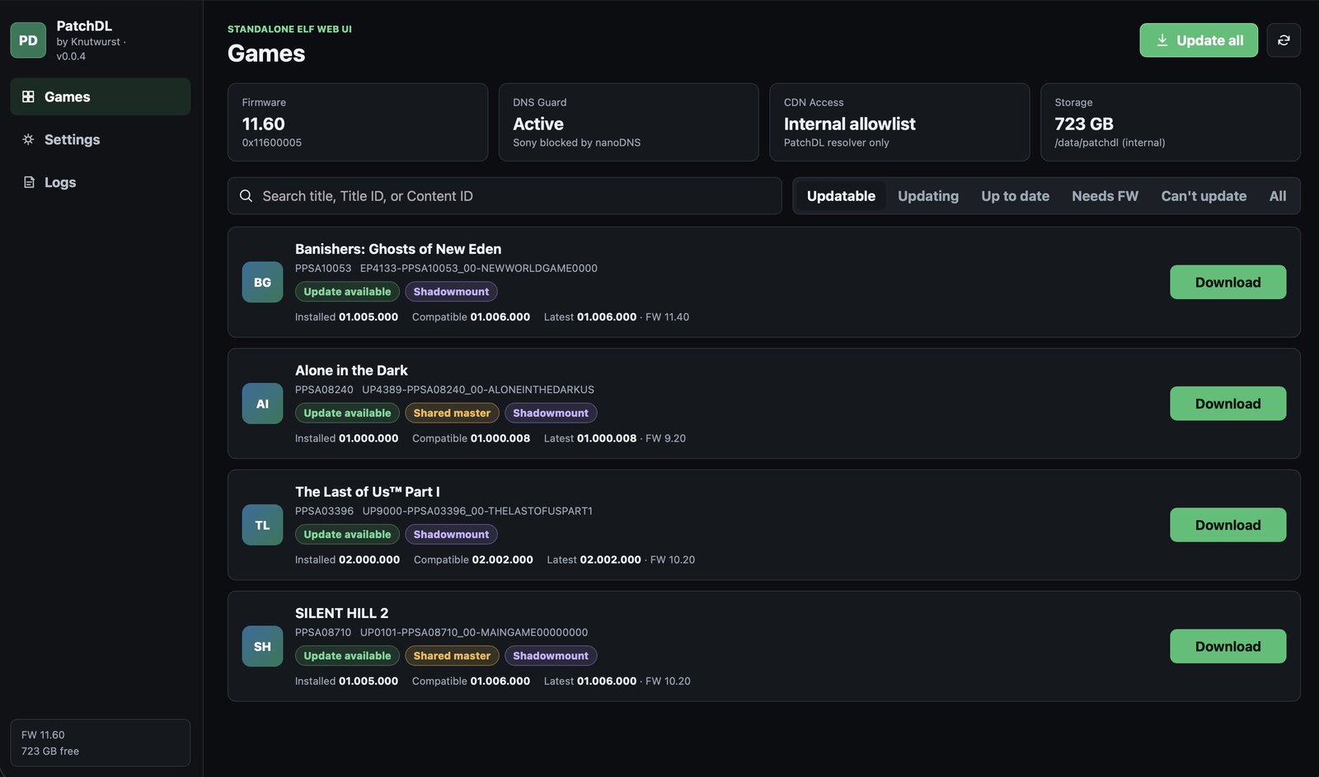Click Shared master badge on SILENT HILL 2
The height and width of the screenshot is (777, 1319).
[x=452, y=656]
